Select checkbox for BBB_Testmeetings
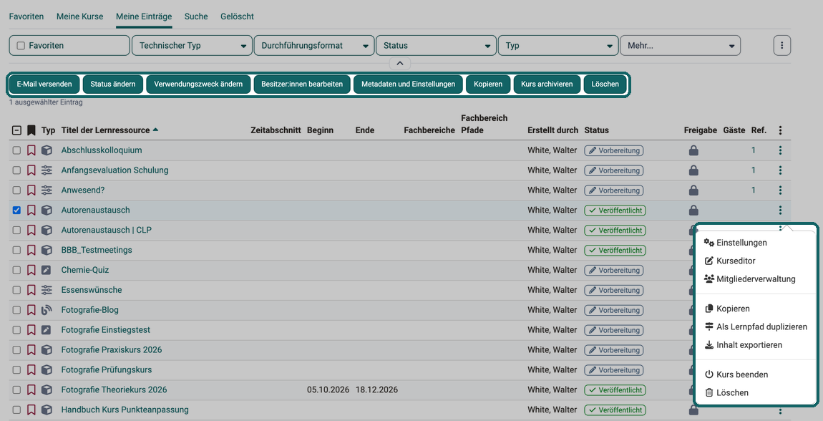This screenshot has width=823, height=421. click(16, 251)
